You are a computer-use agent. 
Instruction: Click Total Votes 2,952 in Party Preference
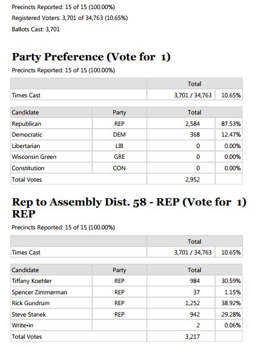pos(192,179)
